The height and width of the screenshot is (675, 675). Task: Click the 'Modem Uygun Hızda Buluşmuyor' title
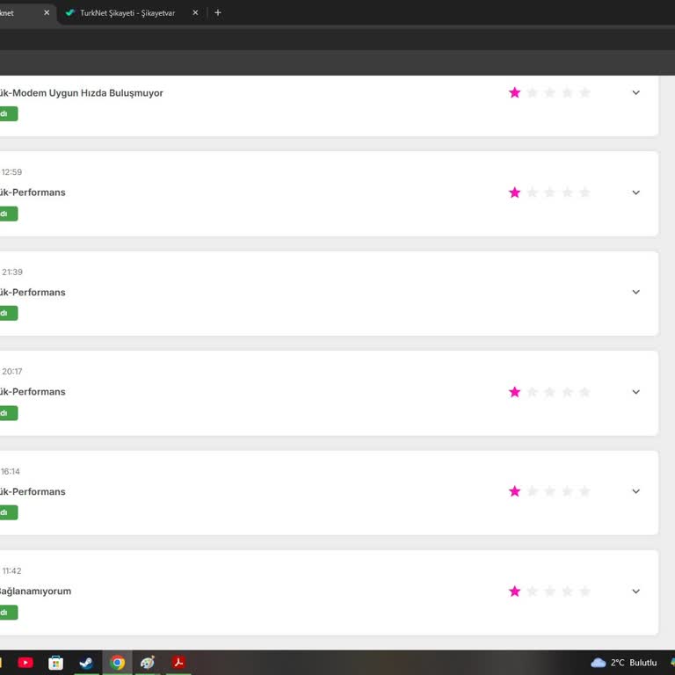(82, 93)
